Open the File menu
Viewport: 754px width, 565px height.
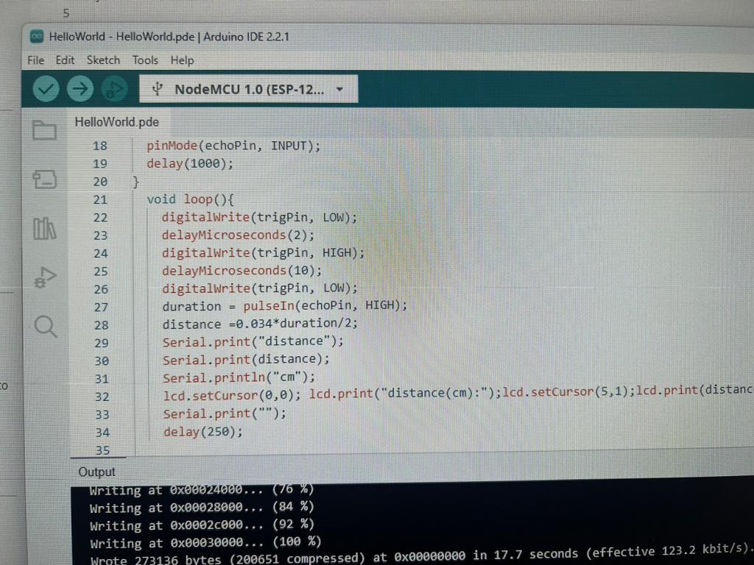[x=35, y=60]
